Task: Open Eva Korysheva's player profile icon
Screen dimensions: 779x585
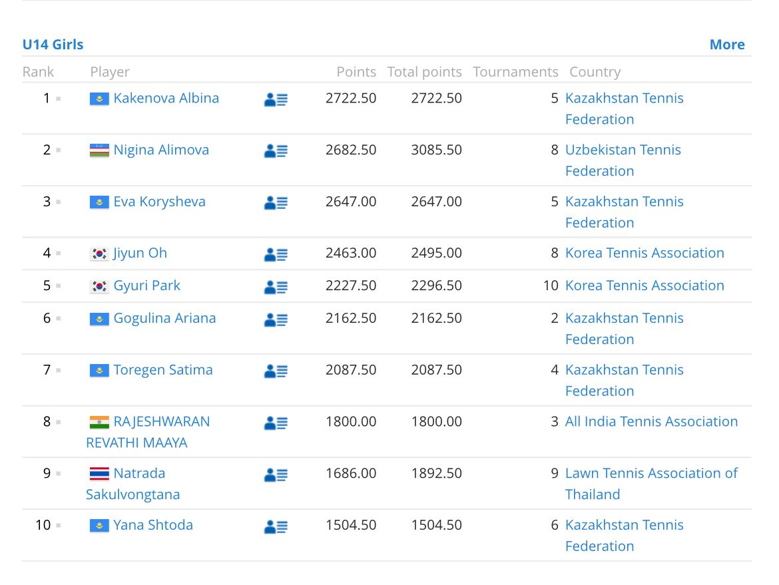Action: (276, 202)
